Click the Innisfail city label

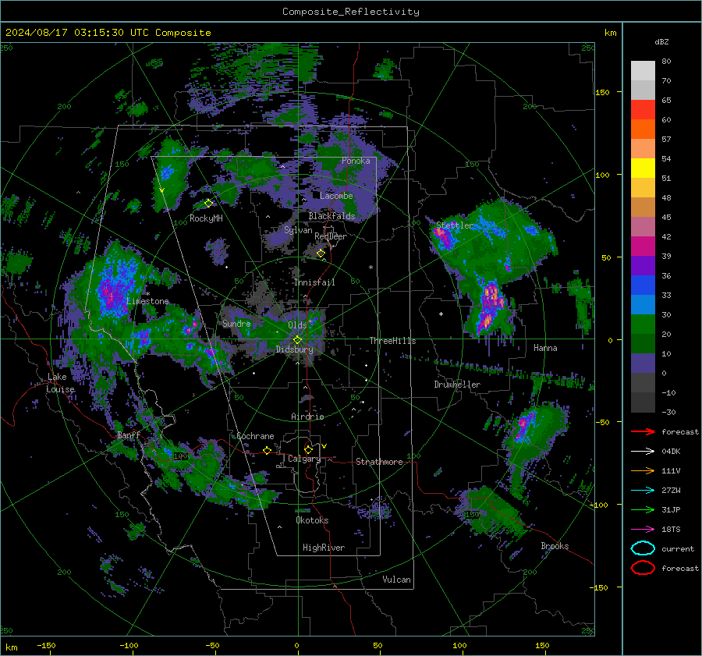314,282
